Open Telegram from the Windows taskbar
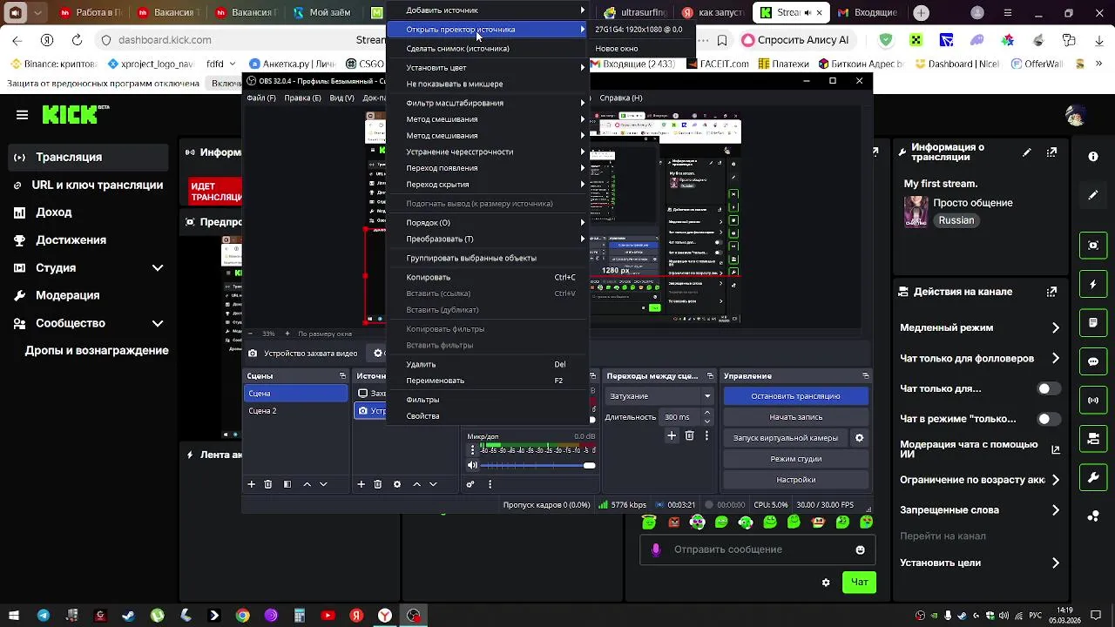The width and height of the screenshot is (1115, 627). [43, 616]
